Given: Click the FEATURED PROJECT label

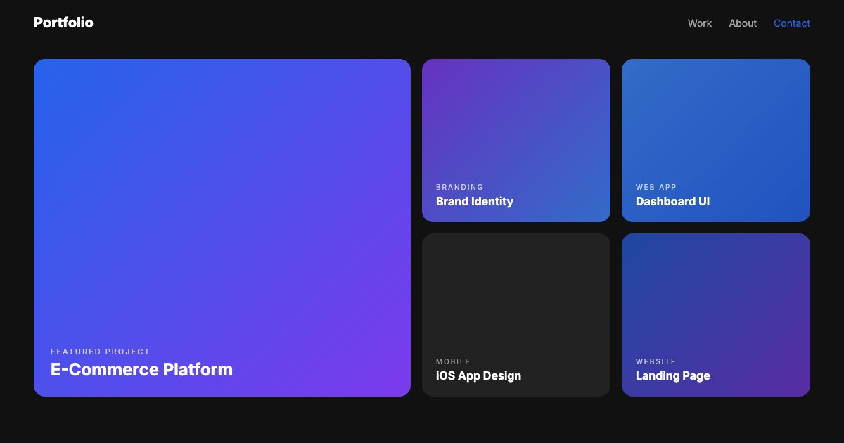Looking at the screenshot, I should pos(101,352).
